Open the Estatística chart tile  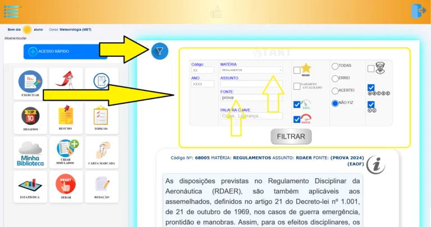[x=30, y=186]
